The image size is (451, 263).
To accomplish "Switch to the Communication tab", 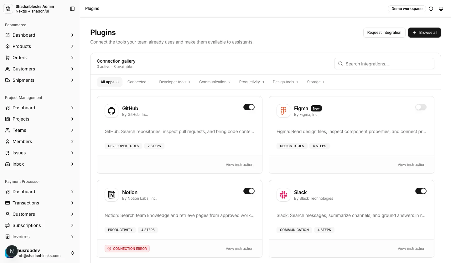I will (215, 82).
